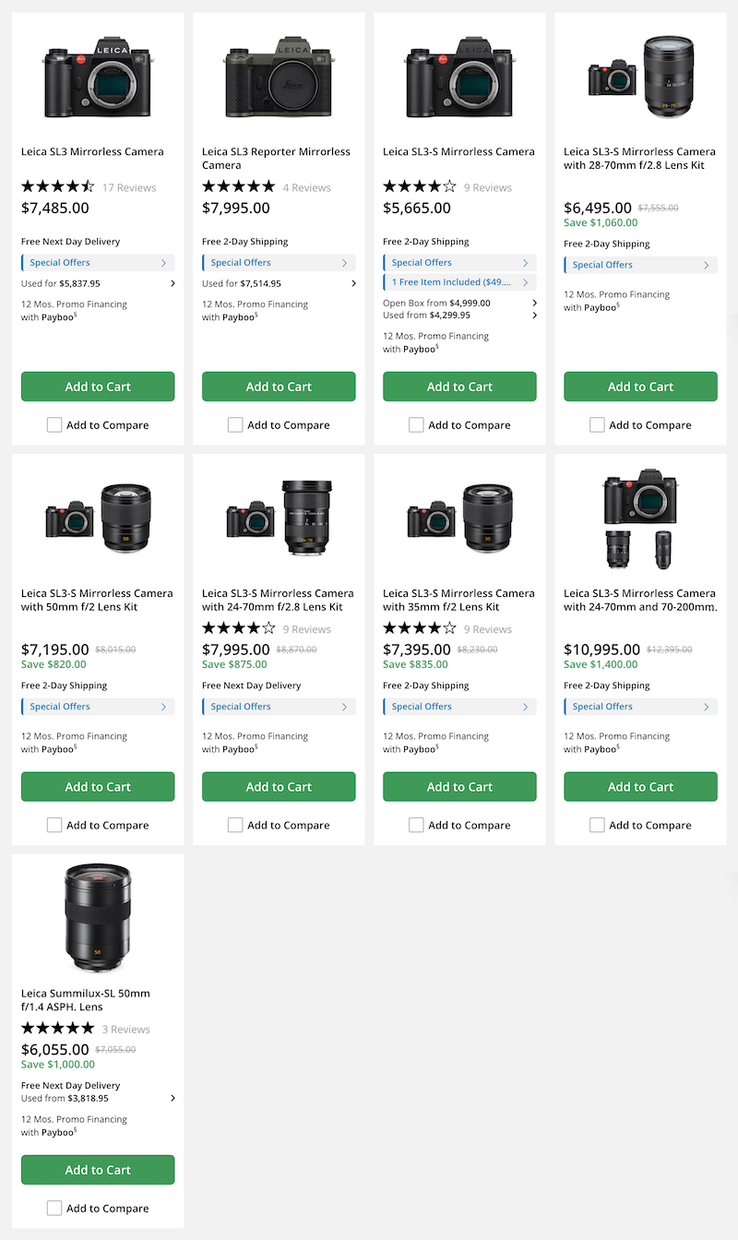The height and width of the screenshot is (1240, 738).
Task: Open Open Box from $4,999.00 option
Action: 535,303
